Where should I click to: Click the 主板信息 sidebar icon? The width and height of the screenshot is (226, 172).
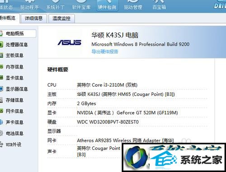click(x=1, y=56)
